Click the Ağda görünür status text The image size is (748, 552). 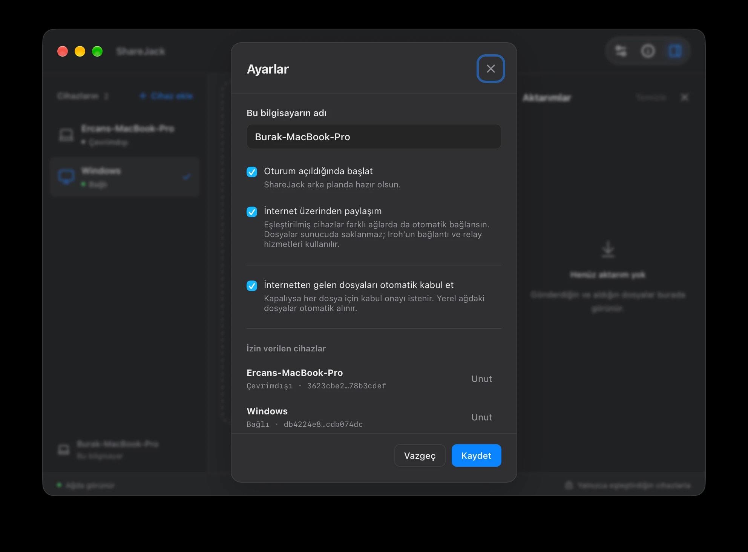pyautogui.click(x=90, y=485)
